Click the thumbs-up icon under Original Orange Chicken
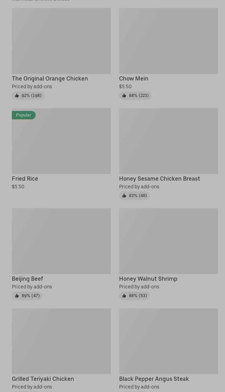The width and height of the screenshot is (225, 392). pos(17,96)
